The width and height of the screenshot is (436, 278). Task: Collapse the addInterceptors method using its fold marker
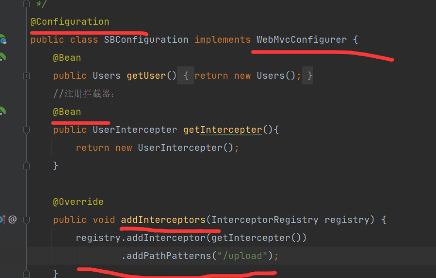pos(26,220)
